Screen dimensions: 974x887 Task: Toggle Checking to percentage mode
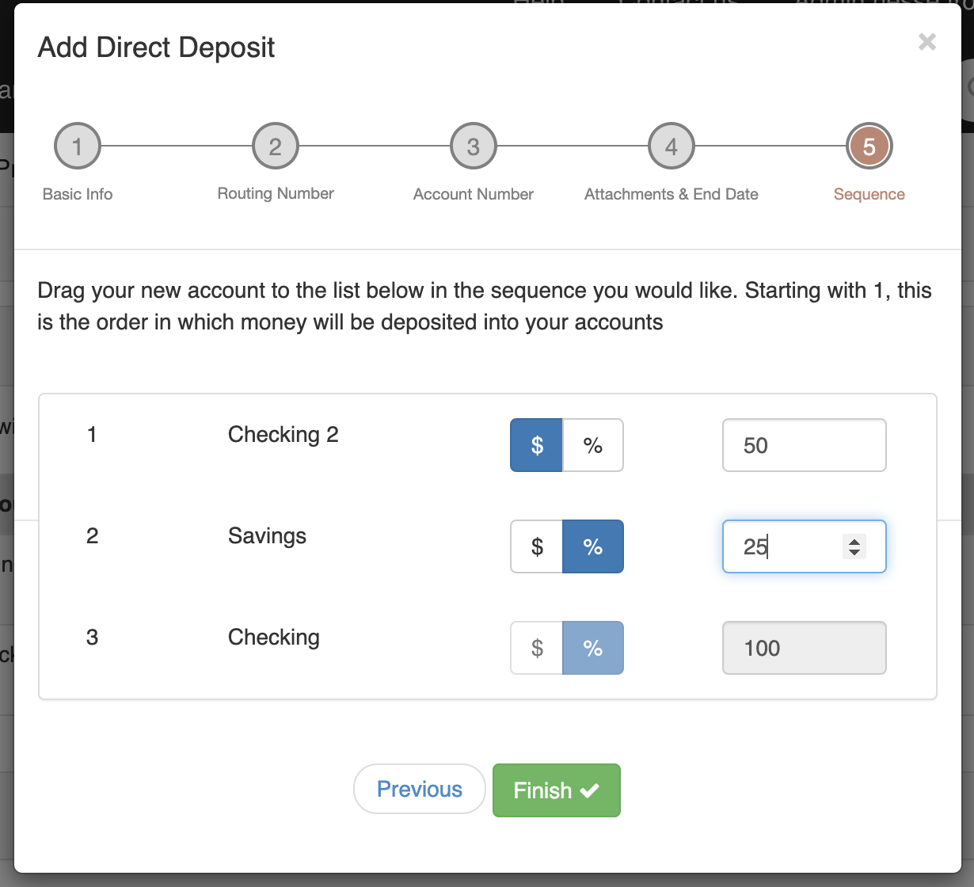click(594, 648)
